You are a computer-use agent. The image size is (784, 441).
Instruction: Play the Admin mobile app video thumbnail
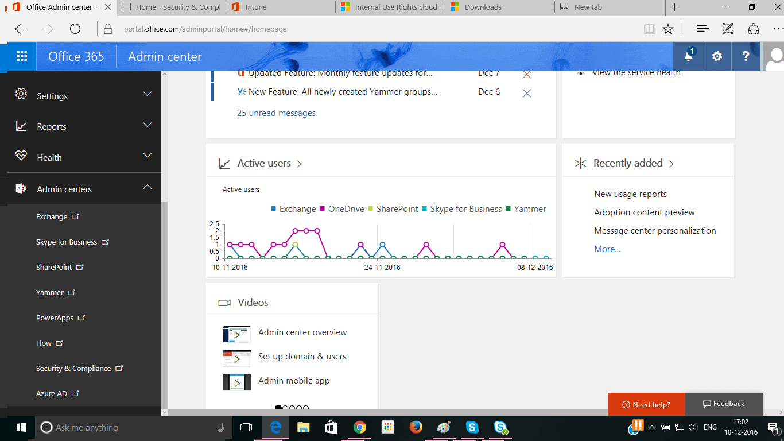point(237,382)
